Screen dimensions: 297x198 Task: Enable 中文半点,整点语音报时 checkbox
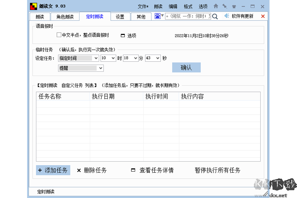pyautogui.click(x=59, y=35)
